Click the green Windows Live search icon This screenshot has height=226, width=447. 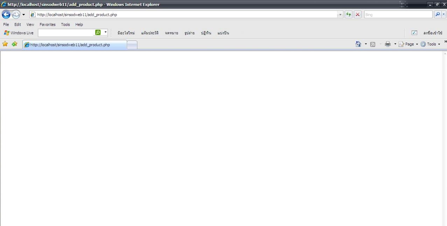click(x=98, y=32)
